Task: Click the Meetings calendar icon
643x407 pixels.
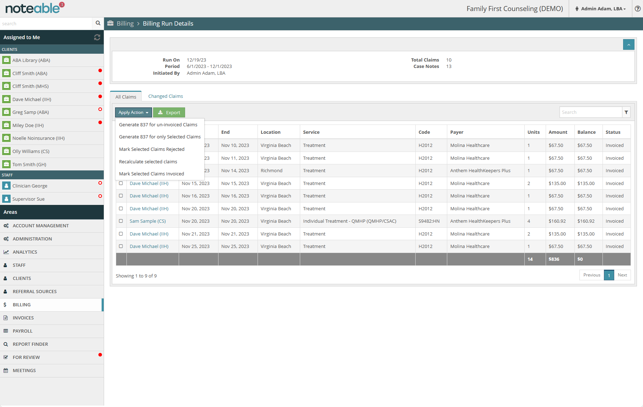Action: coord(6,370)
